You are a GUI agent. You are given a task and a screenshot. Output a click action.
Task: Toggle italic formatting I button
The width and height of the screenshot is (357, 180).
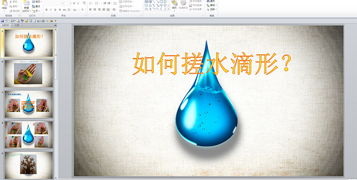click(51, 10)
